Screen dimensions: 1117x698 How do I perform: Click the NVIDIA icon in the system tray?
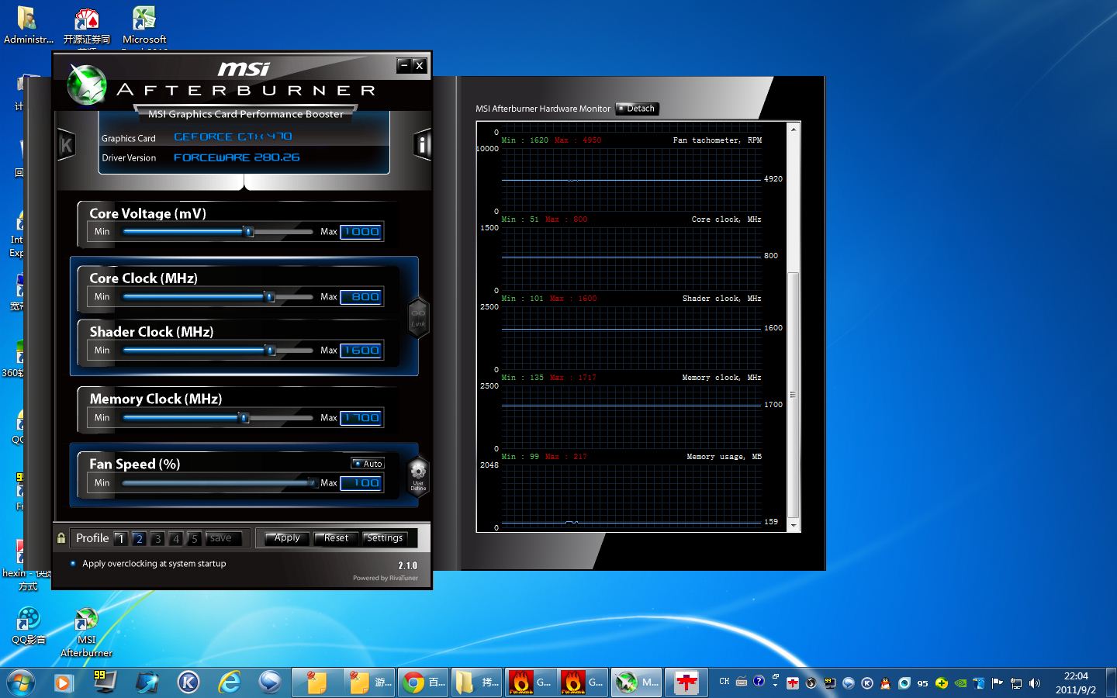pos(960,683)
